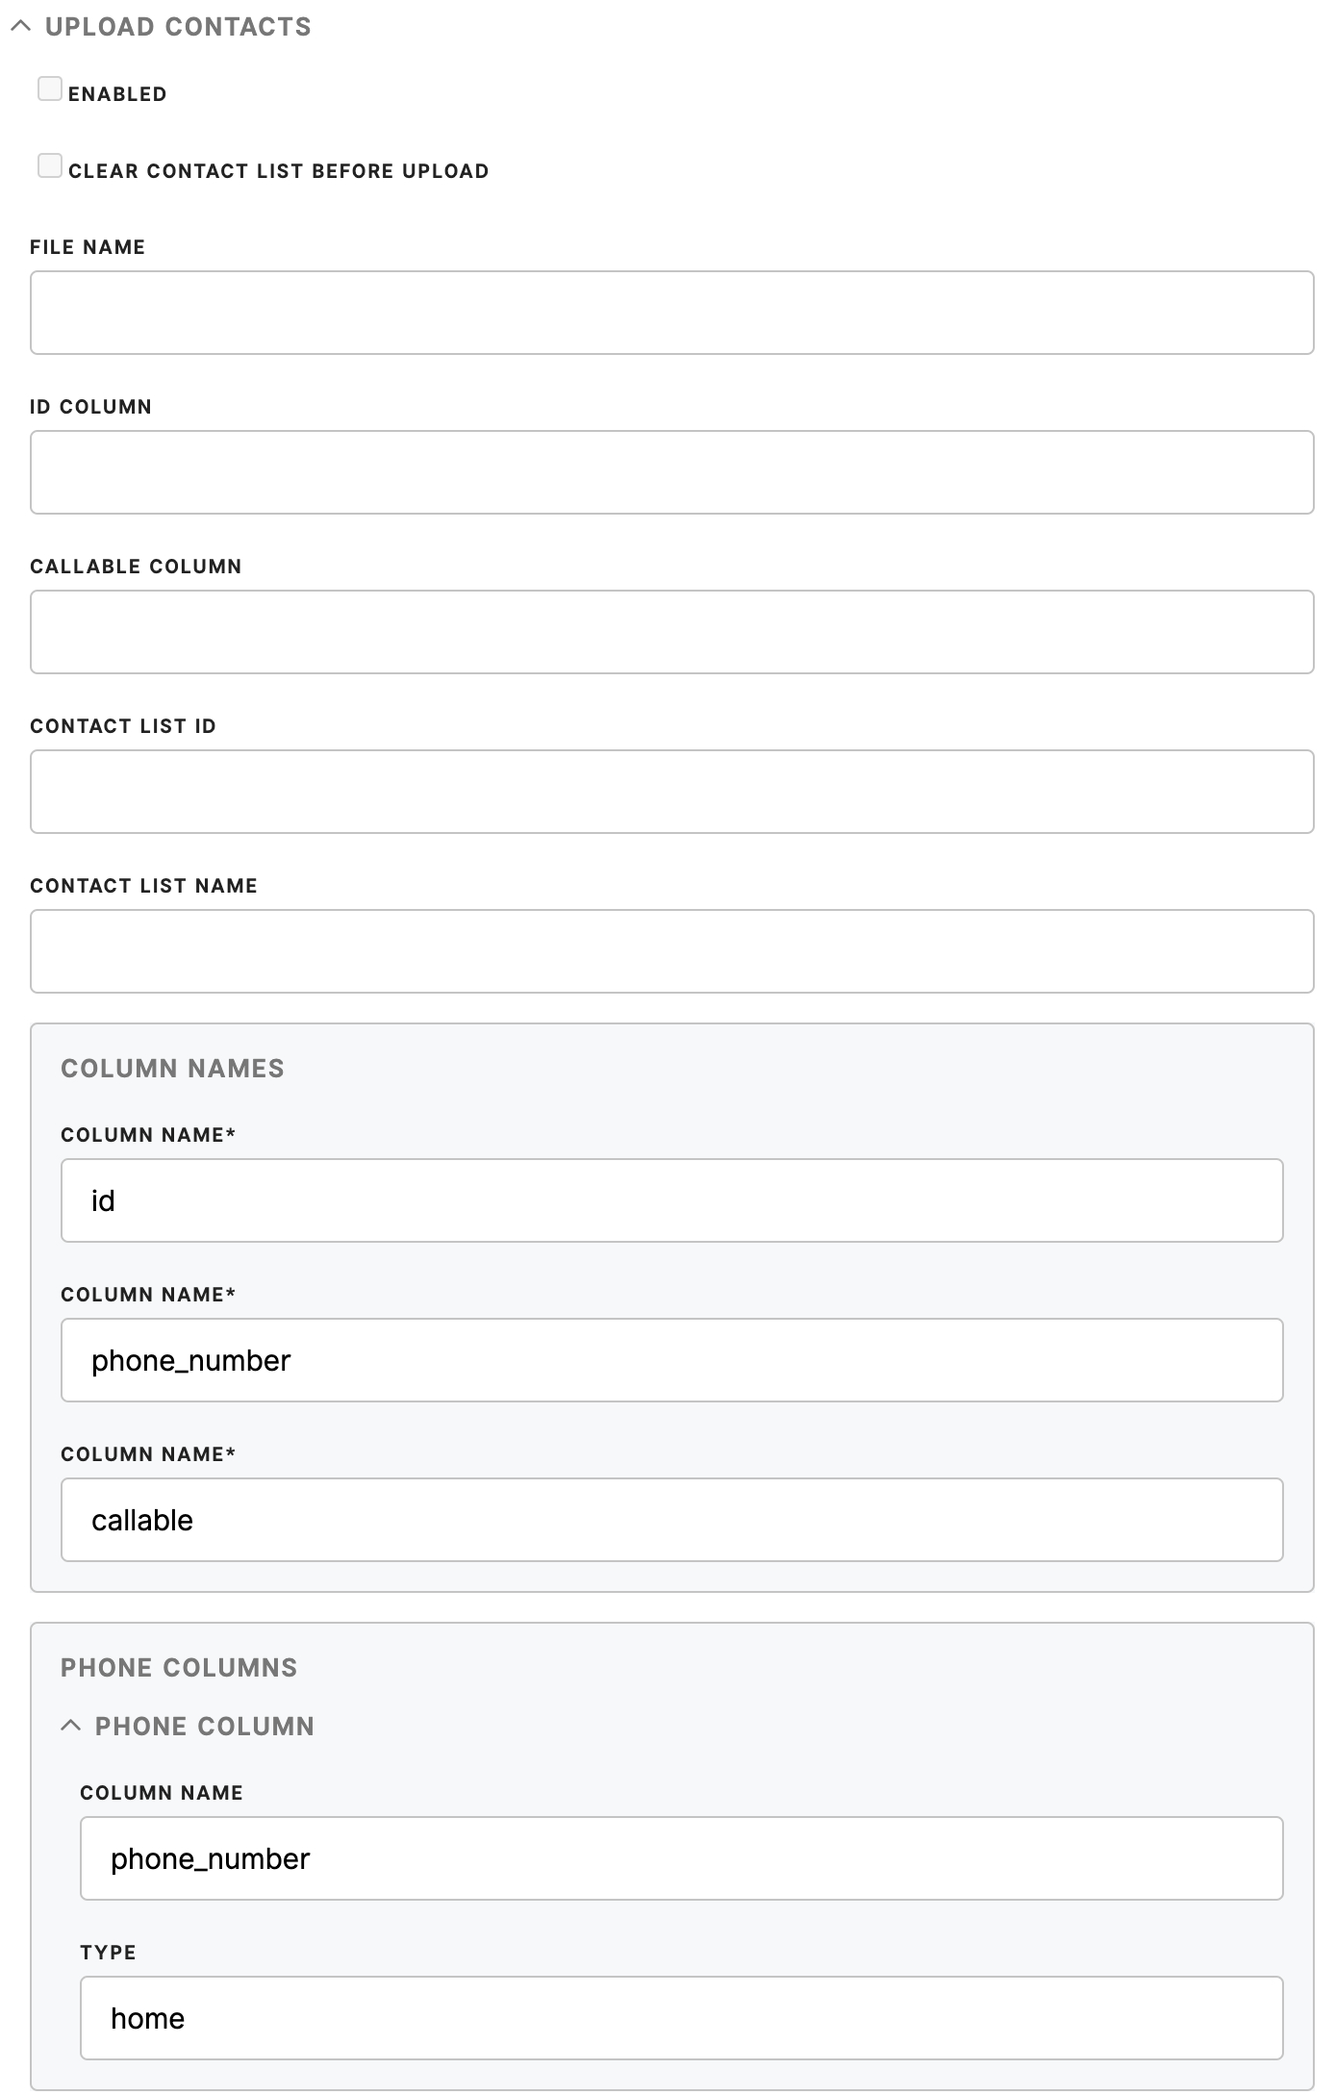Click Clear Contact List Before Upload label
Viewport: 1335px width, 2095px height.
[279, 171]
